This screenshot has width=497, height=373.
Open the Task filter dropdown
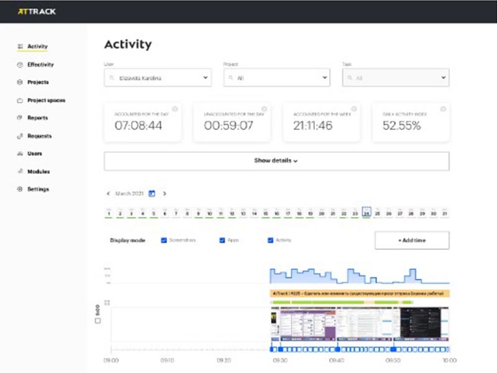pyautogui.click(x=396, y=77)
